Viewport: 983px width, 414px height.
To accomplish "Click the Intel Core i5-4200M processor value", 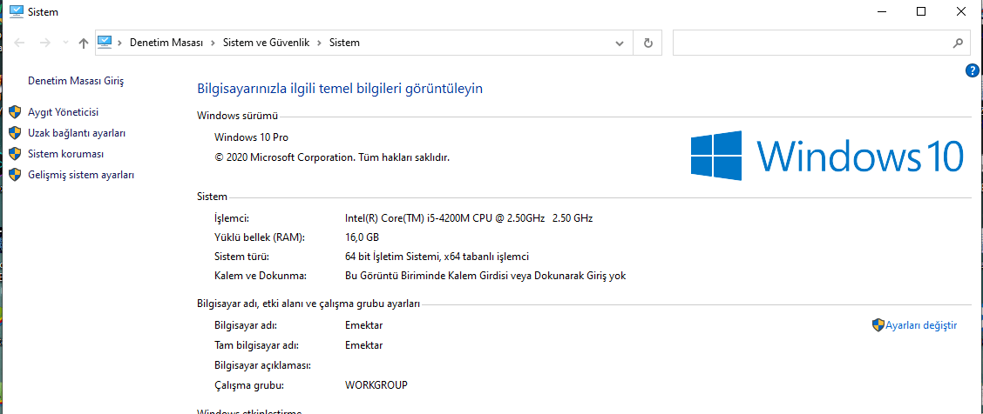I will tap(469, 218).
